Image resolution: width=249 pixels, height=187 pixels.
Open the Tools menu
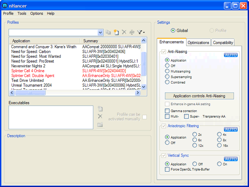[22, 14]
